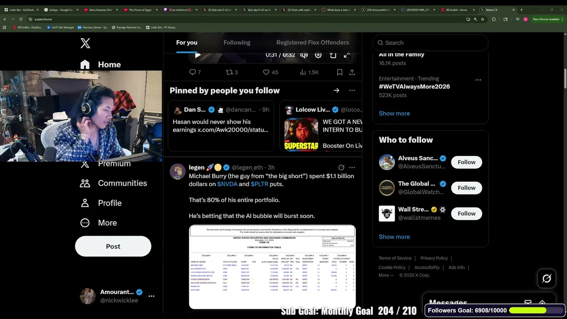Go back in browser

4,19
